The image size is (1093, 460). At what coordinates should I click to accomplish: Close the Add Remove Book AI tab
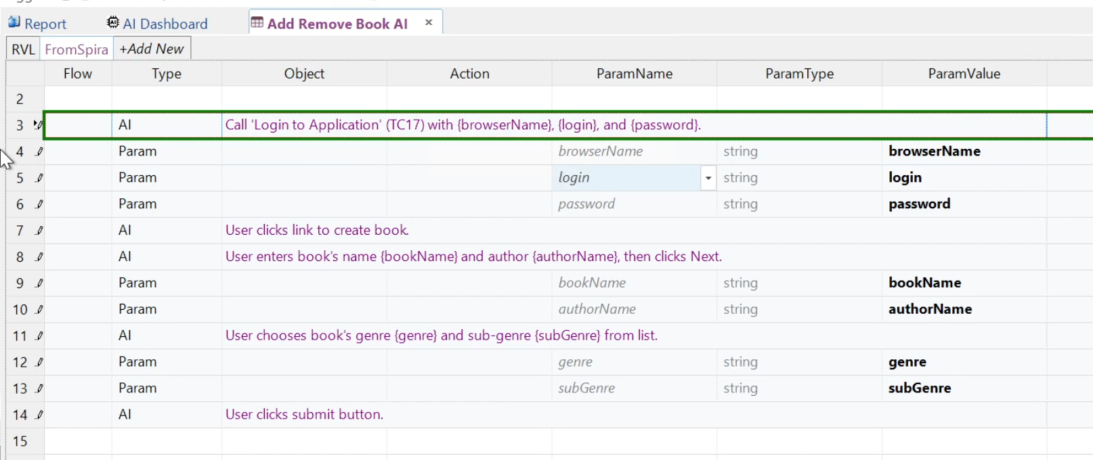click(x=429, y=23)
